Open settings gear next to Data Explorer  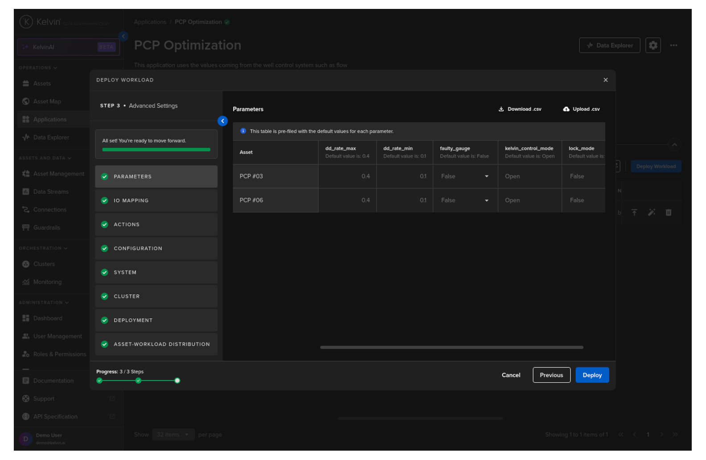pos(653,45)
